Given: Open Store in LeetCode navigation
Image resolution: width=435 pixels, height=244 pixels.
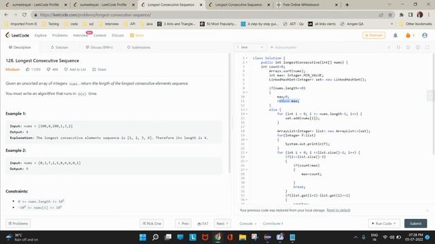Looking at the screenshot, I should [137, 35].
